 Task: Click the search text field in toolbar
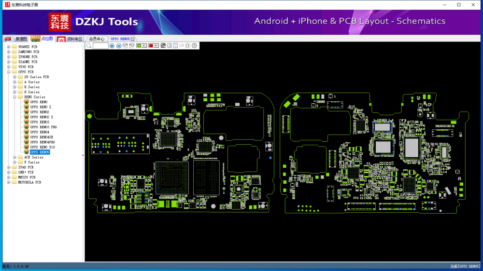(100, 46)
